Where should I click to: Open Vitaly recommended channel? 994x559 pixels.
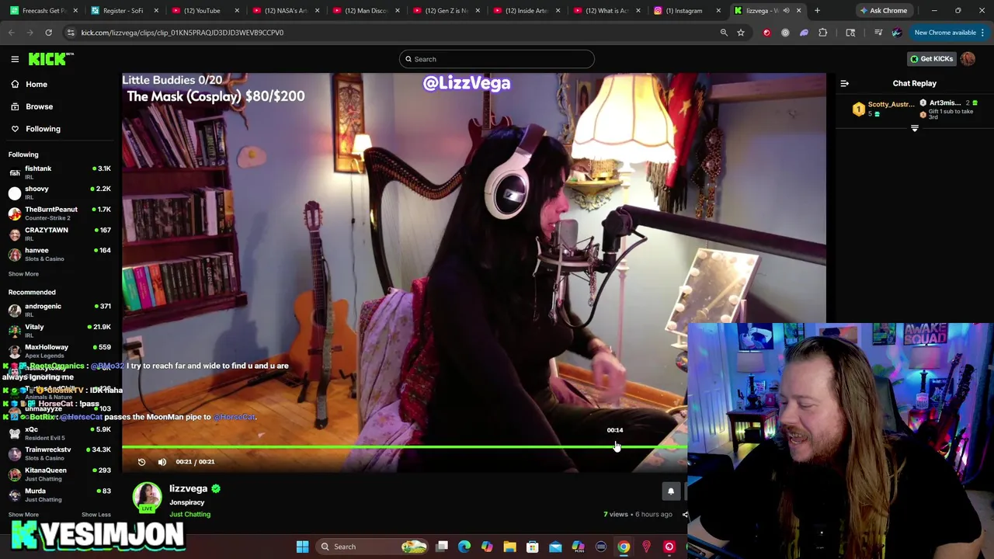[61, 331]
